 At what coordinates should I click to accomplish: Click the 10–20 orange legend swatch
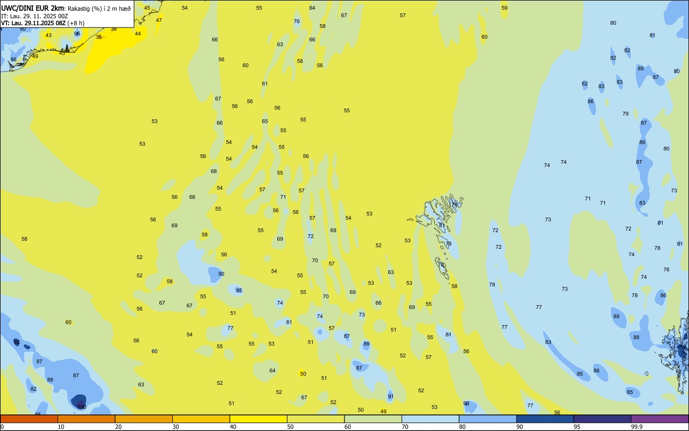(x=86, y=419)
